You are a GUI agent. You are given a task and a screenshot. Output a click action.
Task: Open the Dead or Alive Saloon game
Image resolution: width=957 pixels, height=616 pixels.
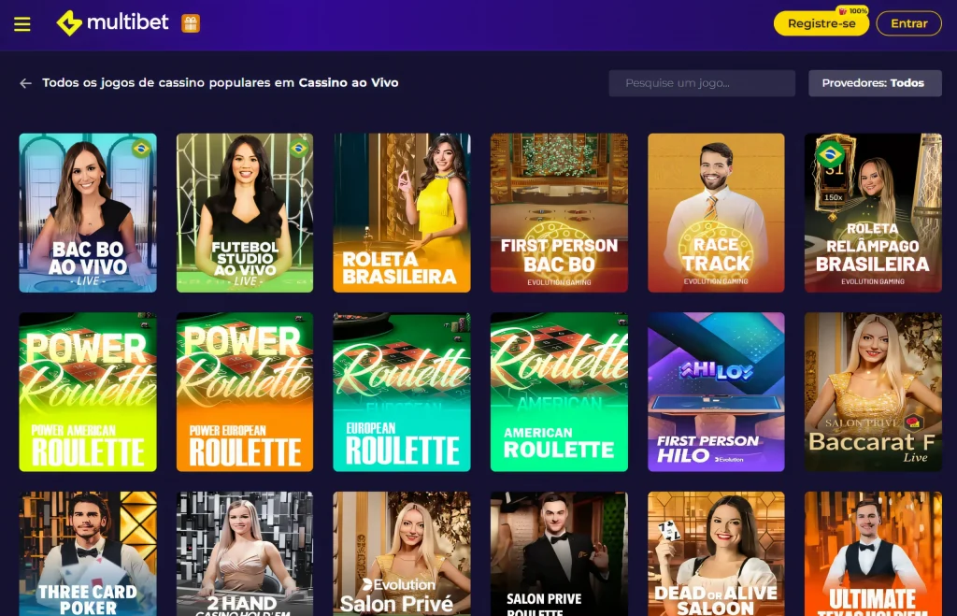(716, 553)
